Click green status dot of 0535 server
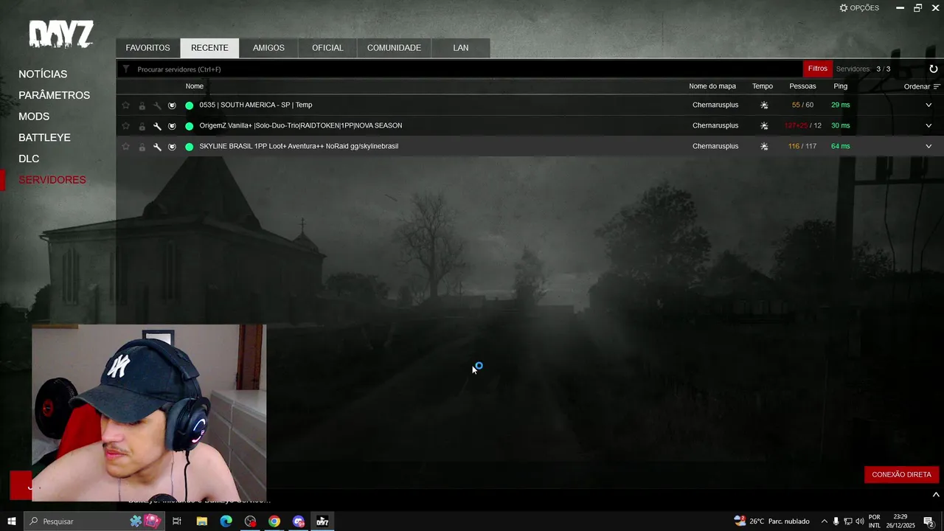This screenshot has height=531, width=944. point(190,105)
